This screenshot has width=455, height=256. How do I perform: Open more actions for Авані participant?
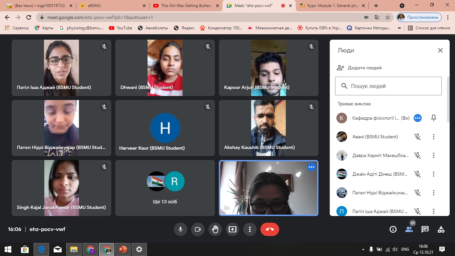click(x=433, y=137)
